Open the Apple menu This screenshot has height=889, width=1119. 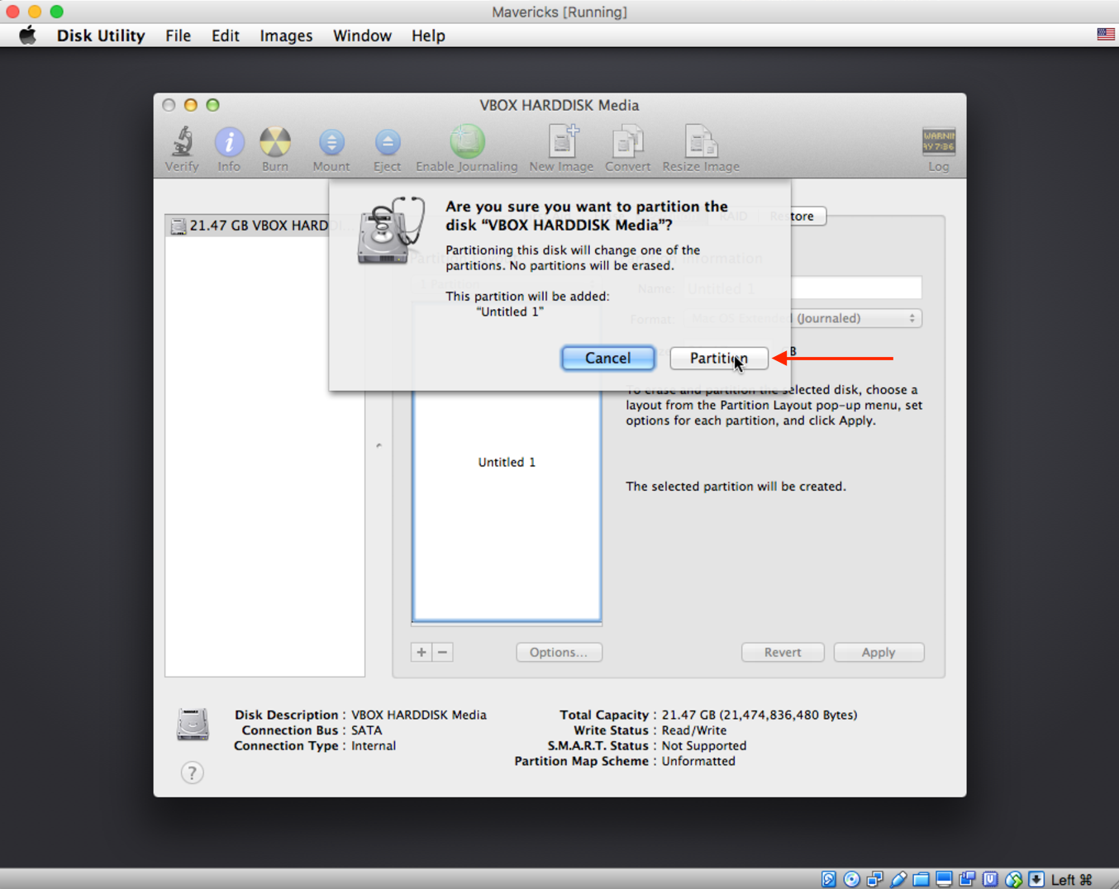28,36
